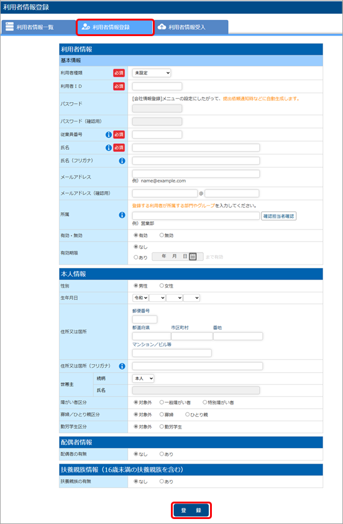The width and height of the screenshot is (343, 524).
Task: Open the birth month dropdown
Action: click(x=175, y=297)
